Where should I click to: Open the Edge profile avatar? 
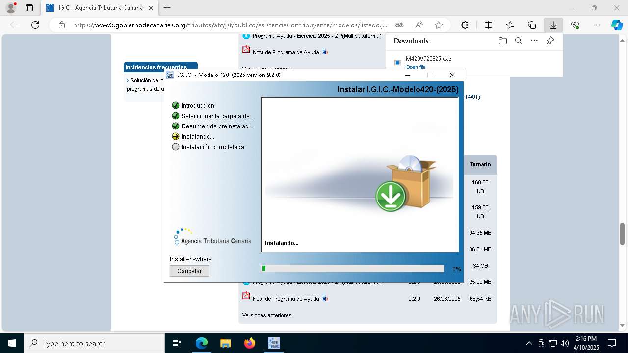click(x=11, y=8)
